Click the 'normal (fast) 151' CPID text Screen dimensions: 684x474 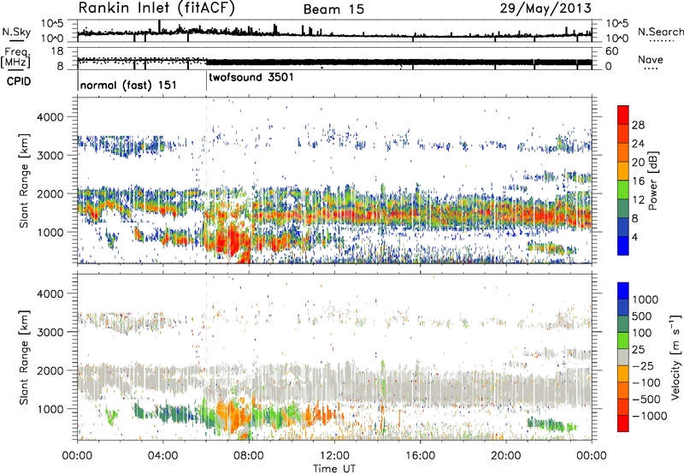coord(128,85)
